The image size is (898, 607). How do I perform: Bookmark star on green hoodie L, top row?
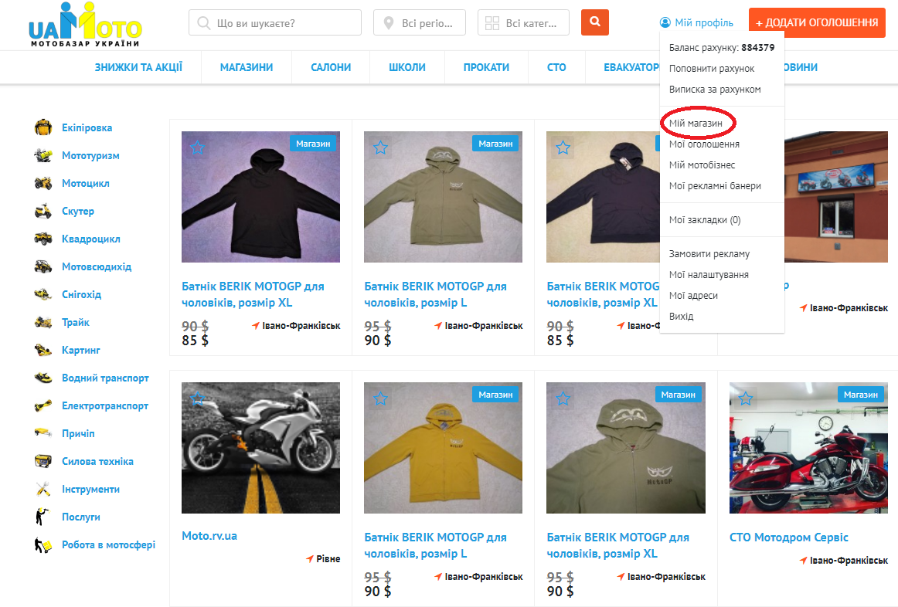[380, 148]
